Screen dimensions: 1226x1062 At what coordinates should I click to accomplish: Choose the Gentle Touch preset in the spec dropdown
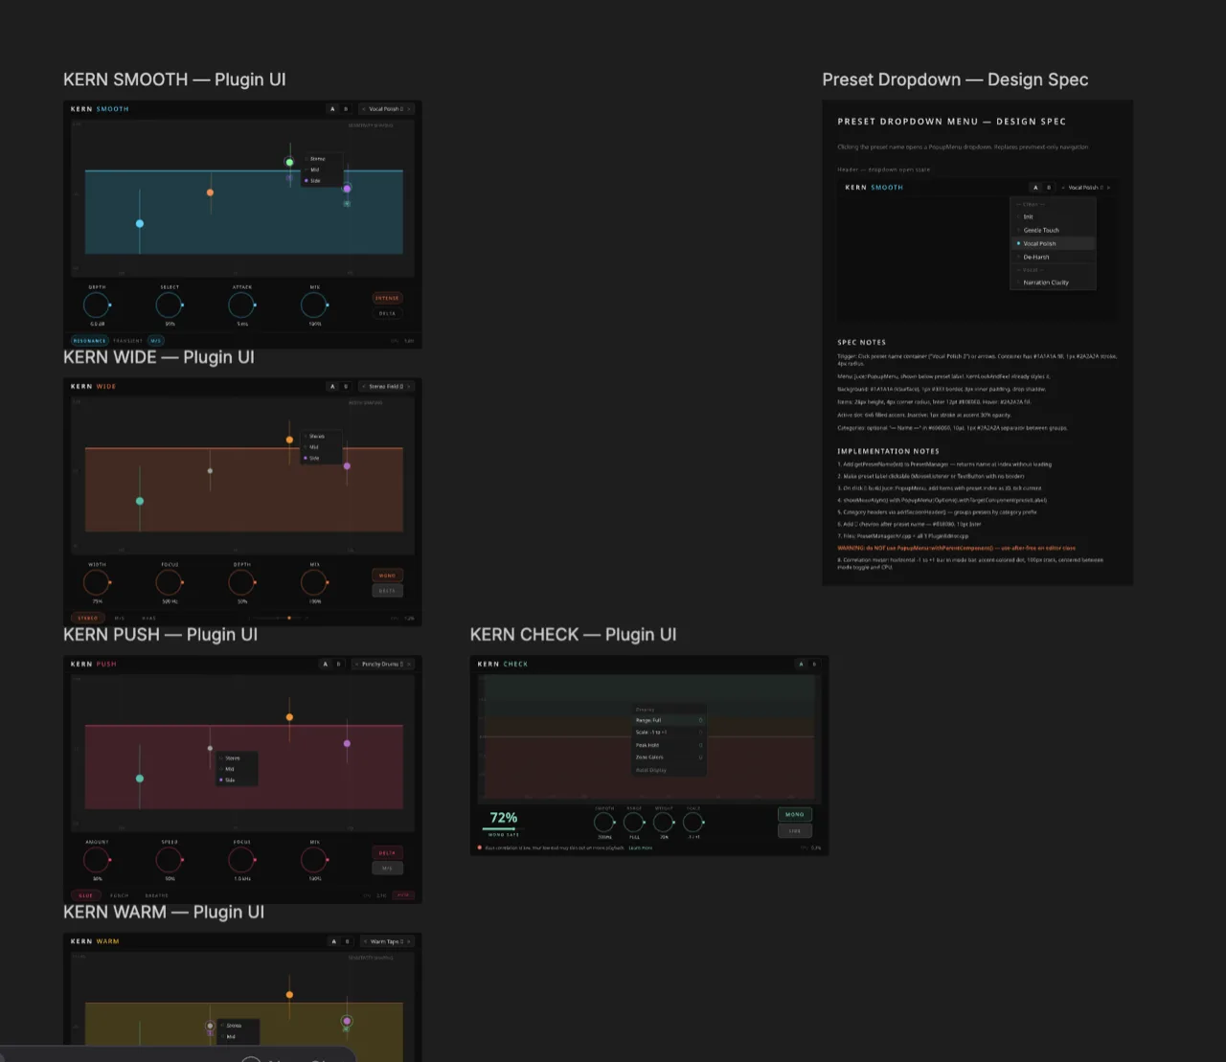click(1040, 230)
